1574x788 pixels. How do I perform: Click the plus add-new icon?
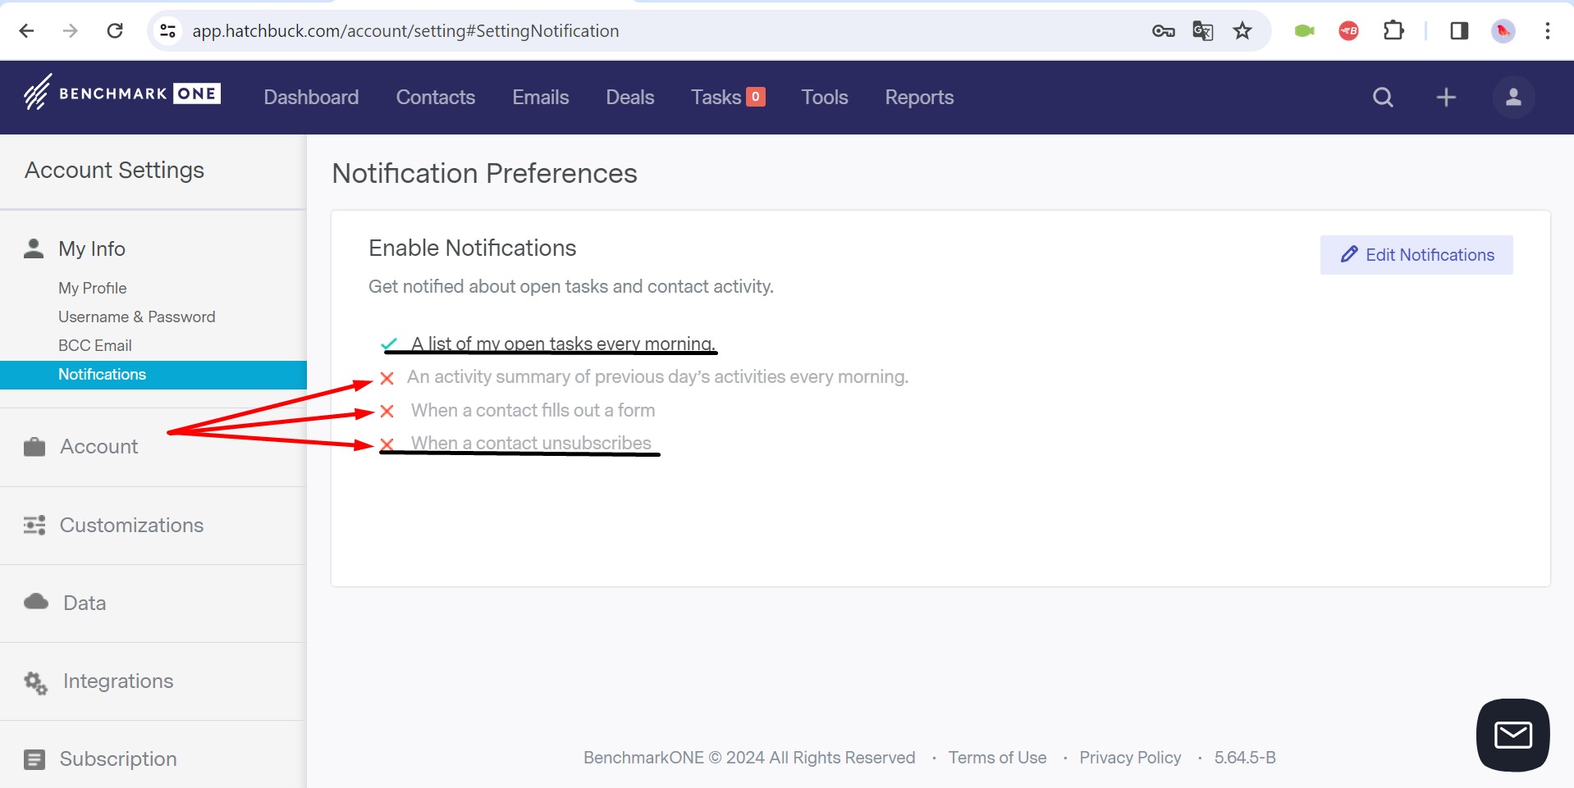1446,98
